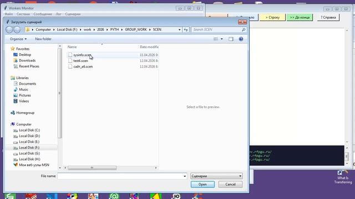The width and height of the screenshot is (355, 199).
Task: Select the сайт_аб.scen file
Action: point(83,67)
